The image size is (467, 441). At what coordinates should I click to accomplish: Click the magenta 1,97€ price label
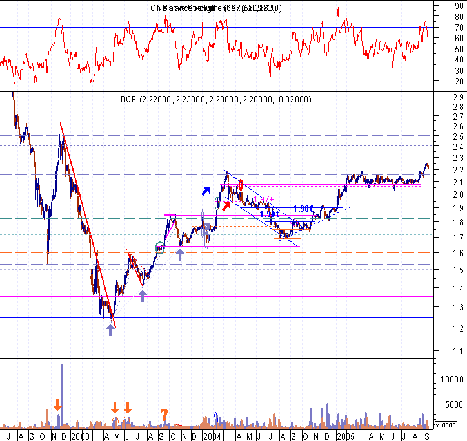point(264,198)
